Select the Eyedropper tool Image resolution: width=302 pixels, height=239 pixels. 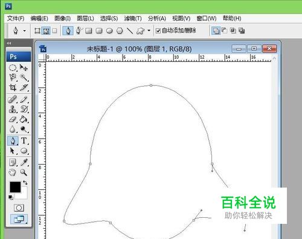coord(24,162)
